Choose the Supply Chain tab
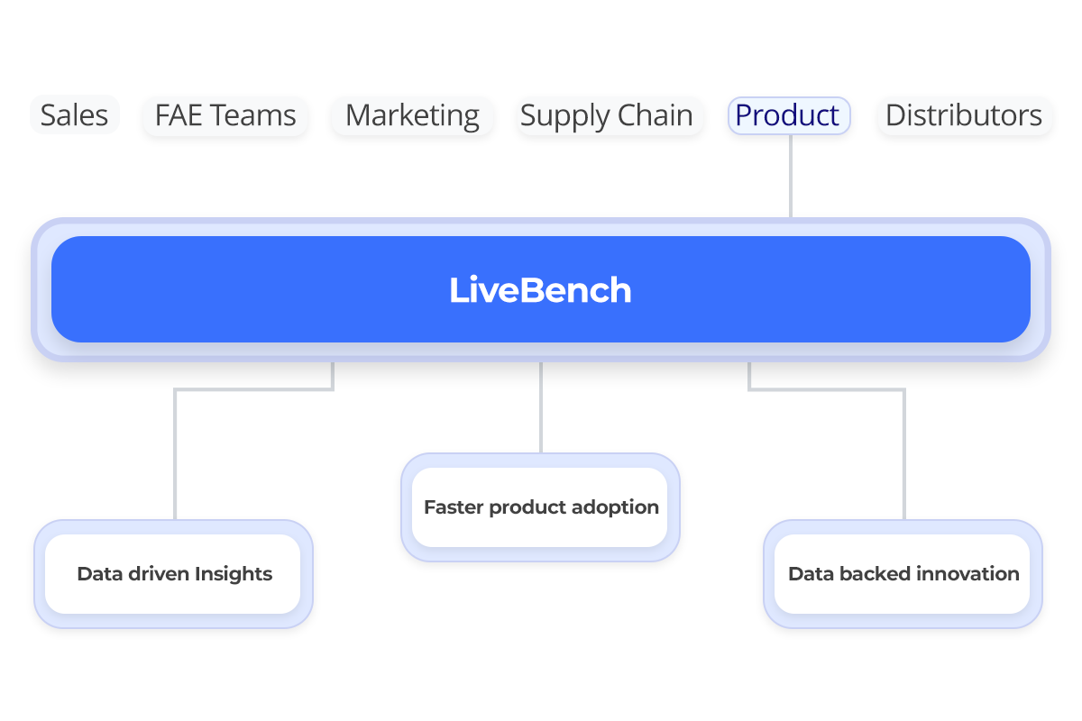The width and height of the screenshot is (1082, 721). (607, 115)
